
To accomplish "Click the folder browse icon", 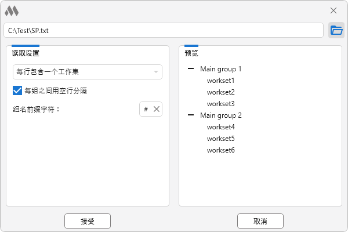I will 336,30.
